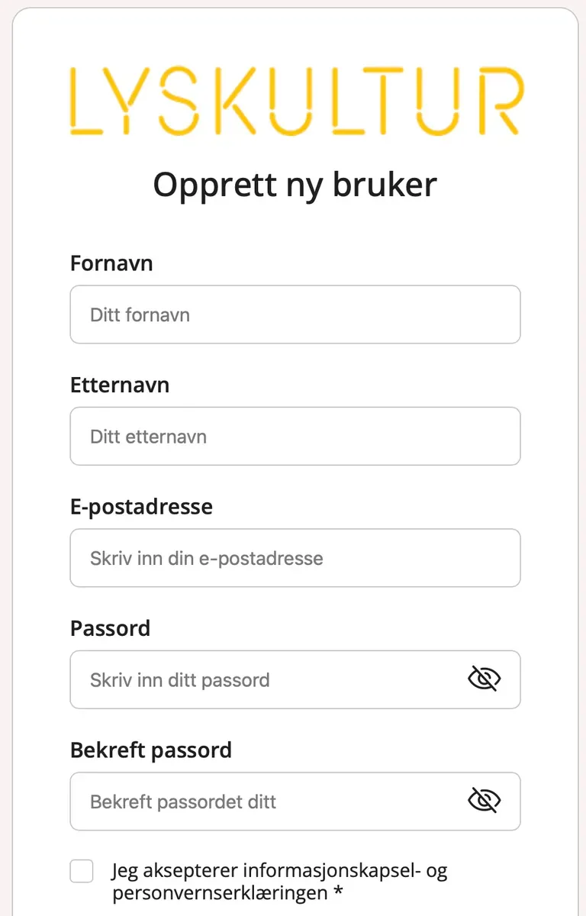Click the Fornavn field label
Viewport: 586px width, 916px height.
[111, 263]
